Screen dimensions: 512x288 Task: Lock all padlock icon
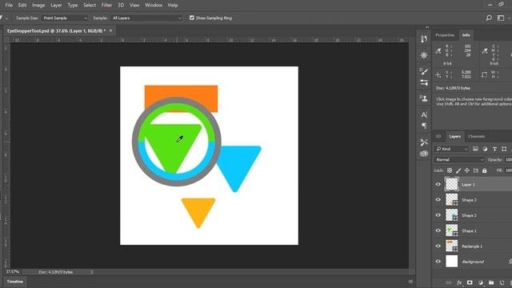click(x=485, y=170)
